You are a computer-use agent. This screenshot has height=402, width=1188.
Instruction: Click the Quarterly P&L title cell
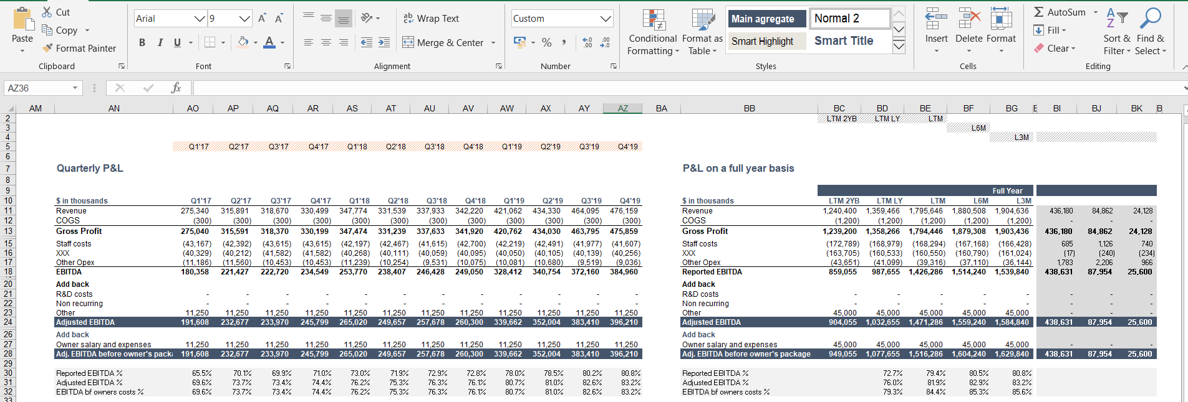[90, 168]
